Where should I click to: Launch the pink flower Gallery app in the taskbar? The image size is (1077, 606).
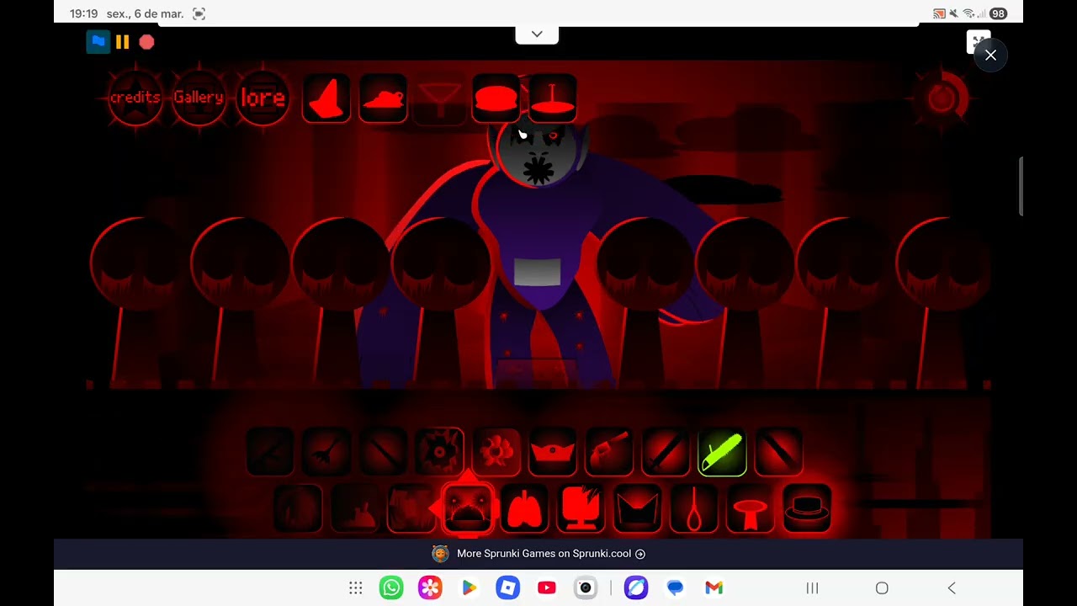(430, 588)
